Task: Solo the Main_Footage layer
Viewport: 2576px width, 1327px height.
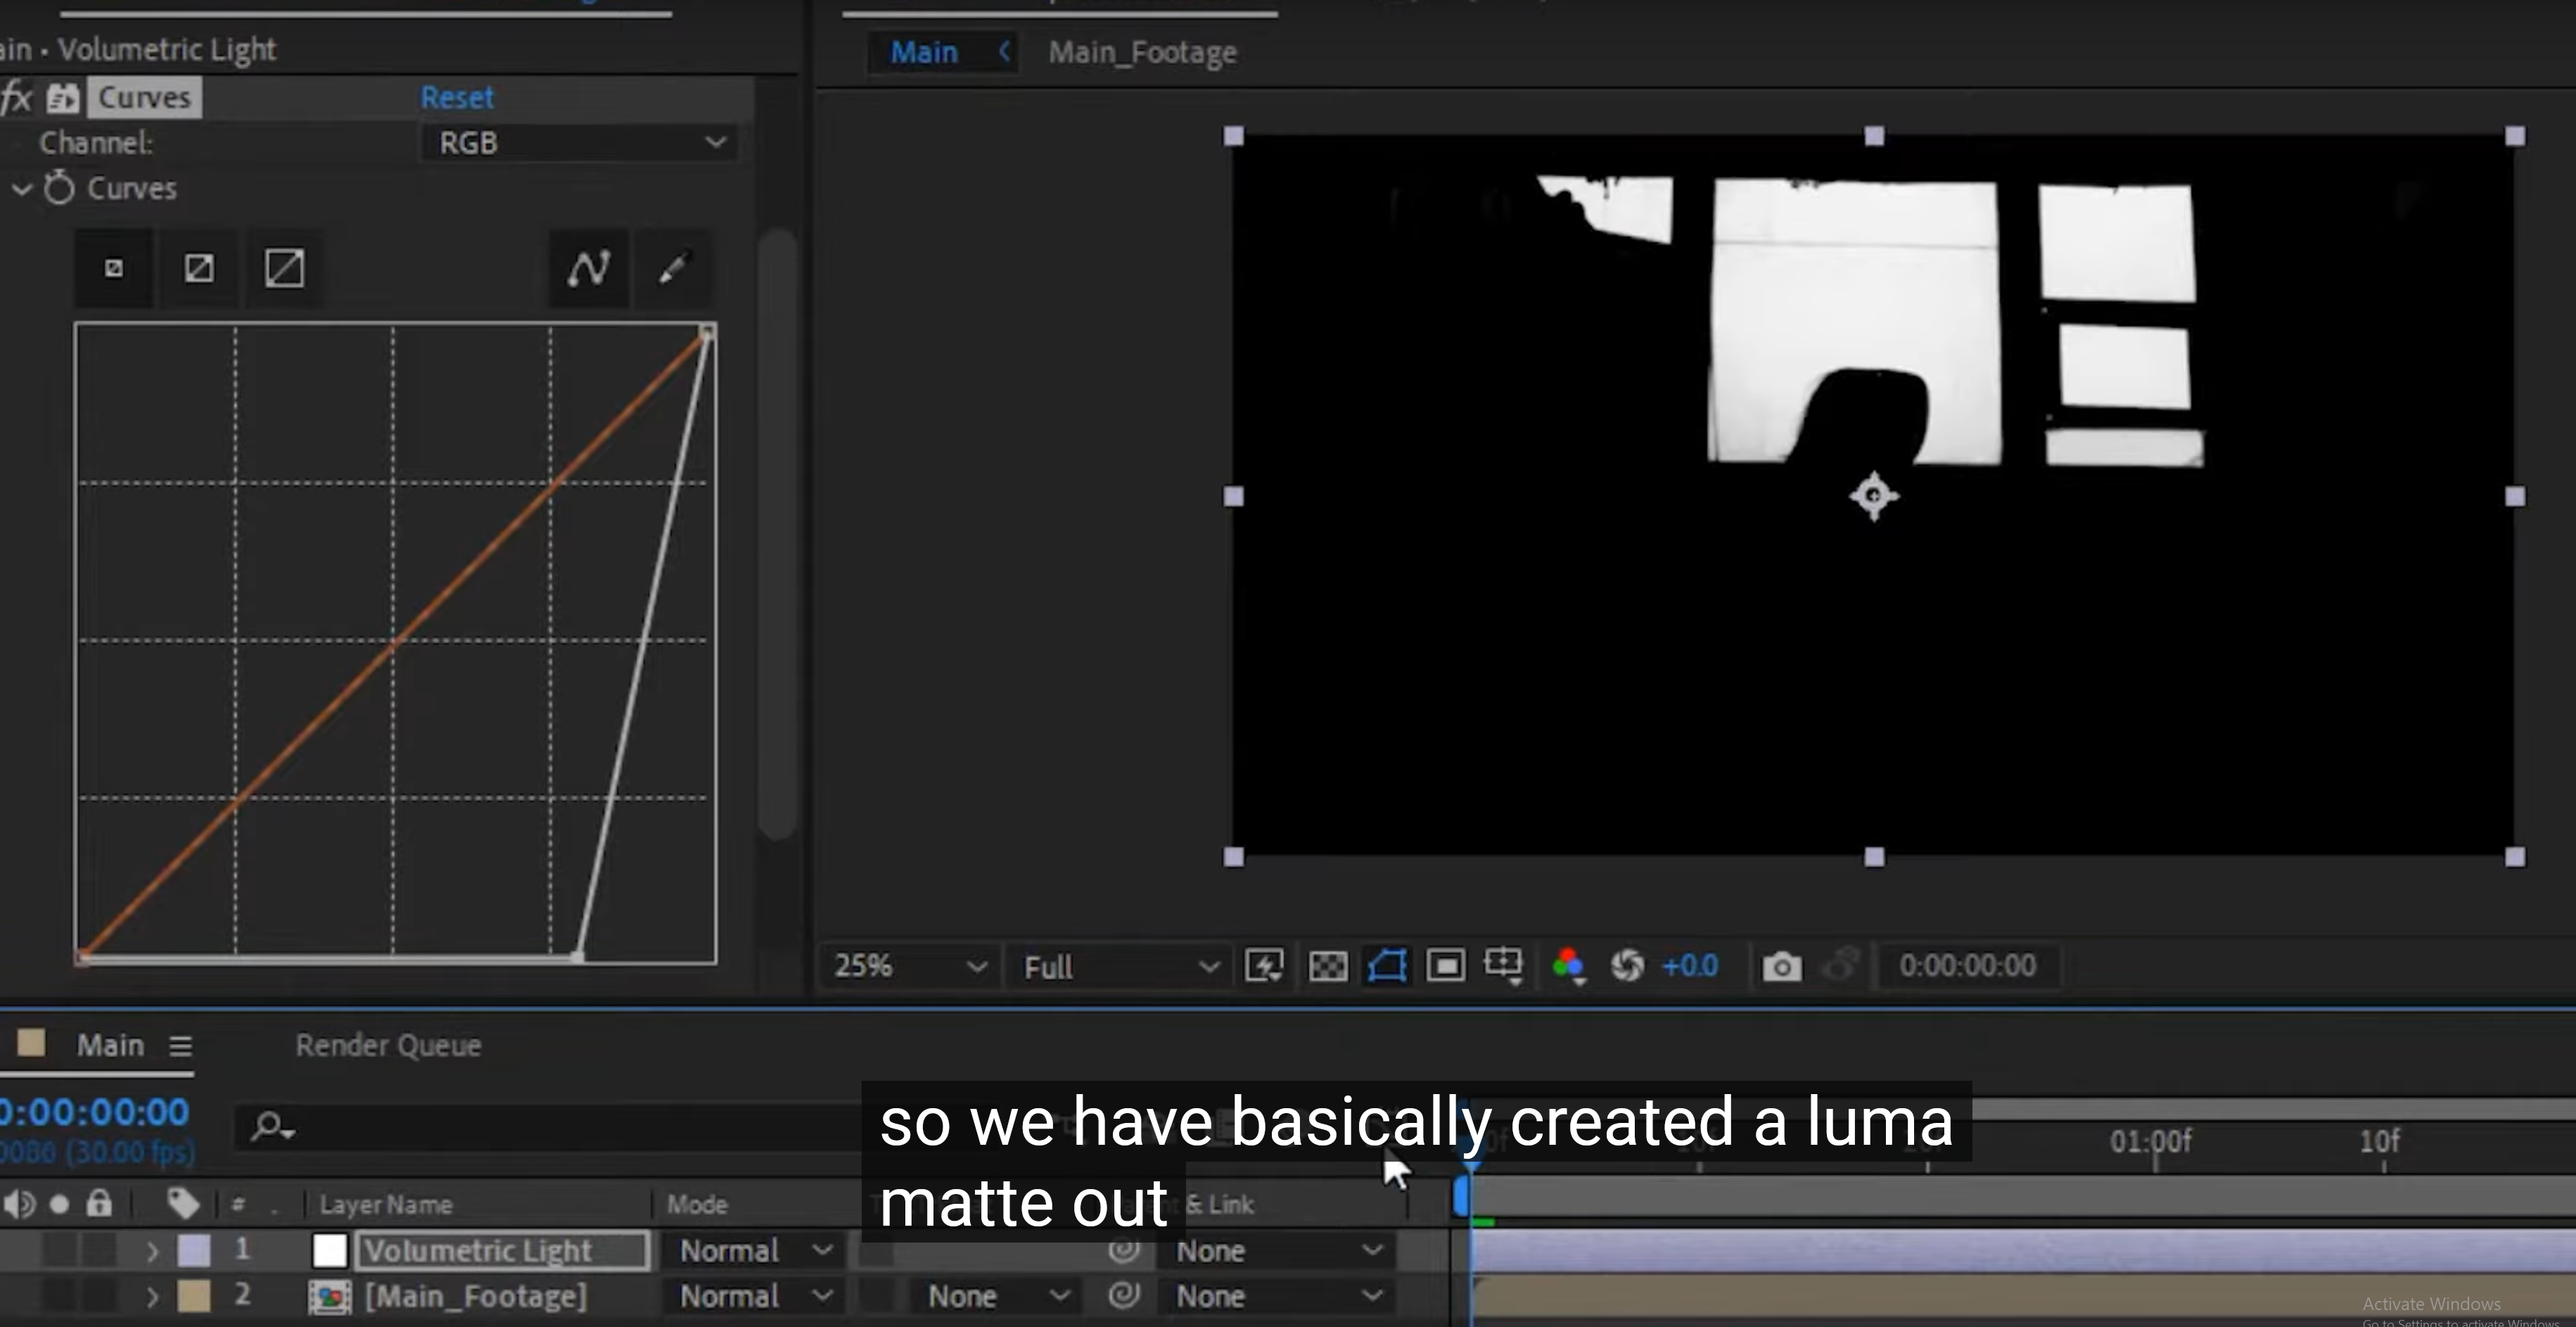Action: click(60, 1295)
